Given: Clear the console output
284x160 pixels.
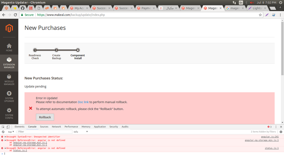Looking at the screenshot, I should (3, 132).
